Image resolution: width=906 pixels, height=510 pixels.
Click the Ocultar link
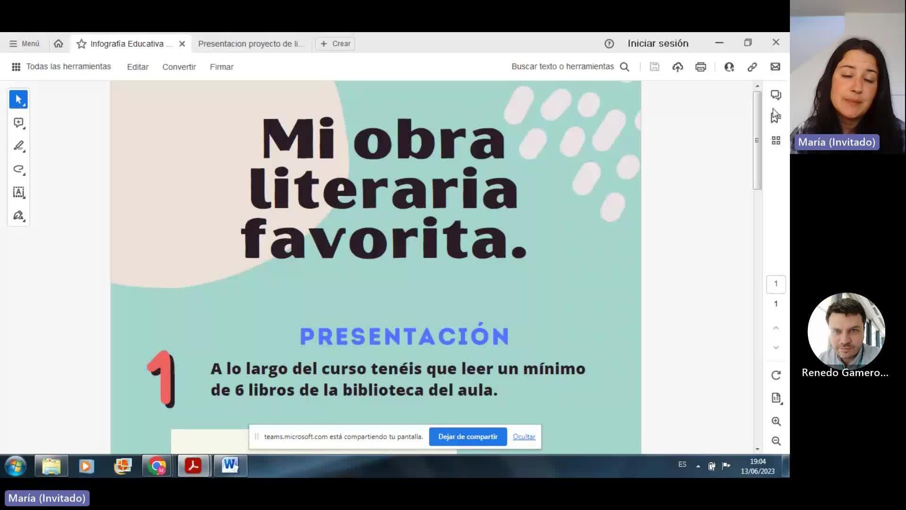coord(524,437)
